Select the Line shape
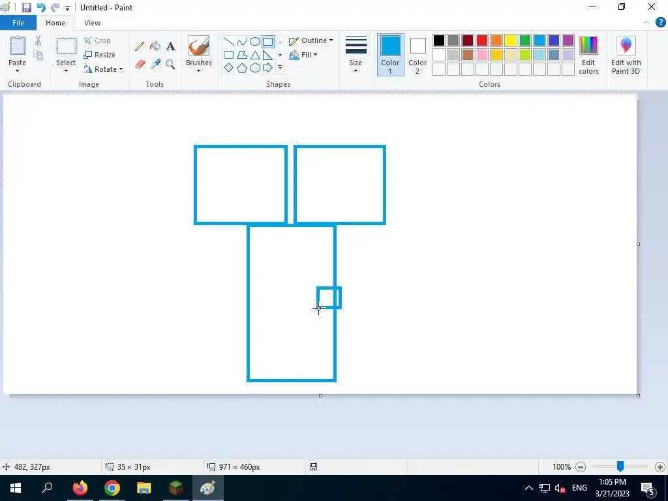The image size is (668, 501). (x=229, y=42)
